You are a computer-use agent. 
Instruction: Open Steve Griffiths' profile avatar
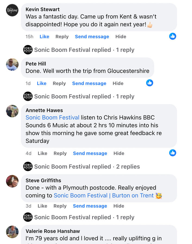tap(12, 181)
